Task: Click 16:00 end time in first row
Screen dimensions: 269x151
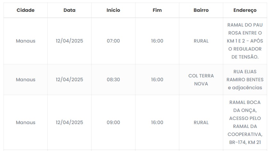Action: tap(157, 41)
